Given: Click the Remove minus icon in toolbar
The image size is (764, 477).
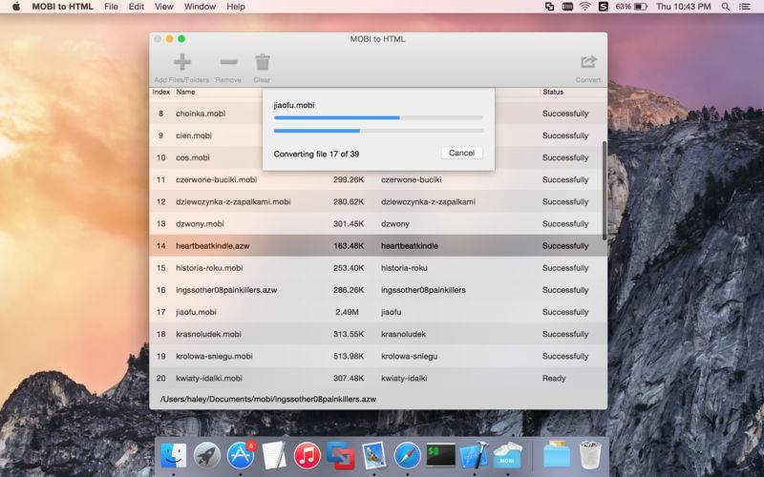Looking at the screenshot, I should click(x=228, y=62).
